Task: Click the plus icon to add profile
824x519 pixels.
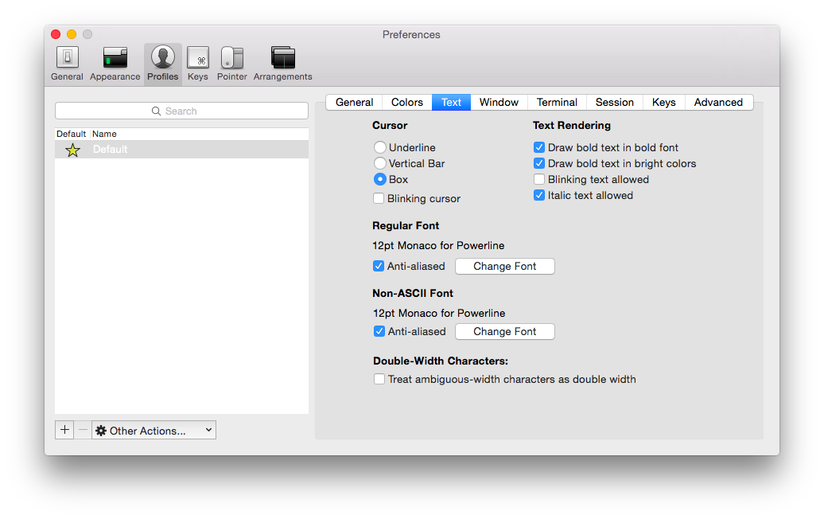Action: [64, 430]
